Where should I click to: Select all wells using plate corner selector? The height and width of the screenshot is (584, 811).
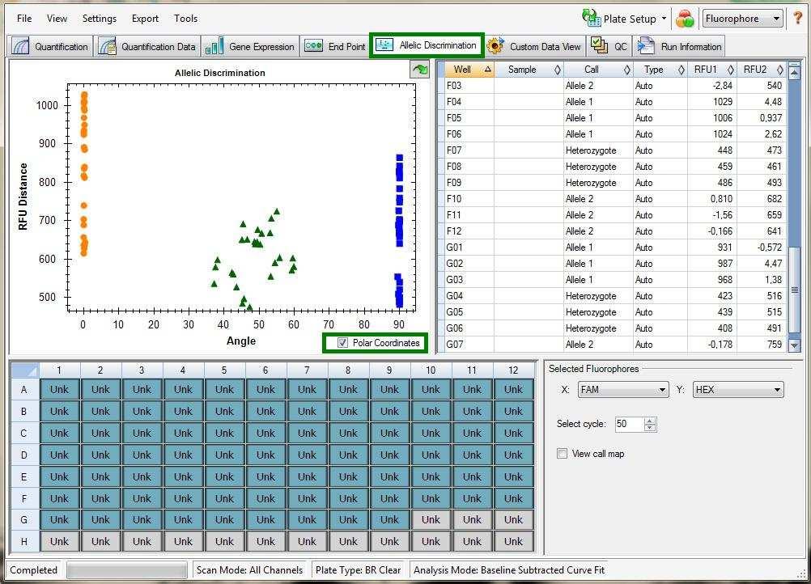pyautogui.click(x=24, y=370)
